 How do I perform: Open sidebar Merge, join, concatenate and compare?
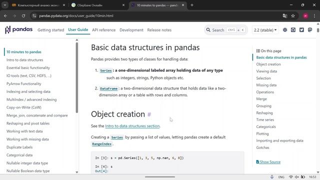point(37,115)
